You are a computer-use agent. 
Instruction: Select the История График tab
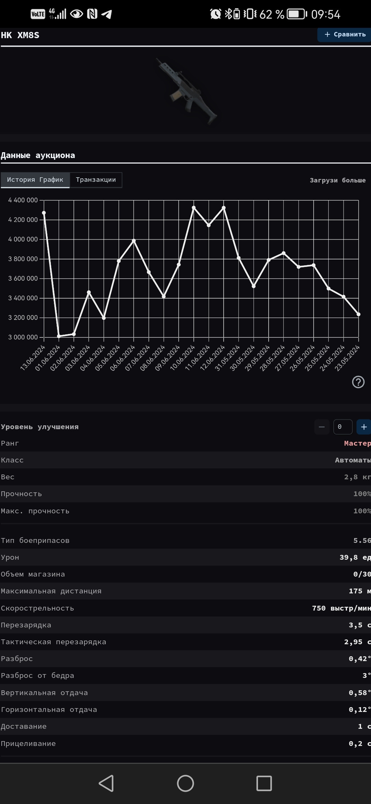[x=35, y=180]
